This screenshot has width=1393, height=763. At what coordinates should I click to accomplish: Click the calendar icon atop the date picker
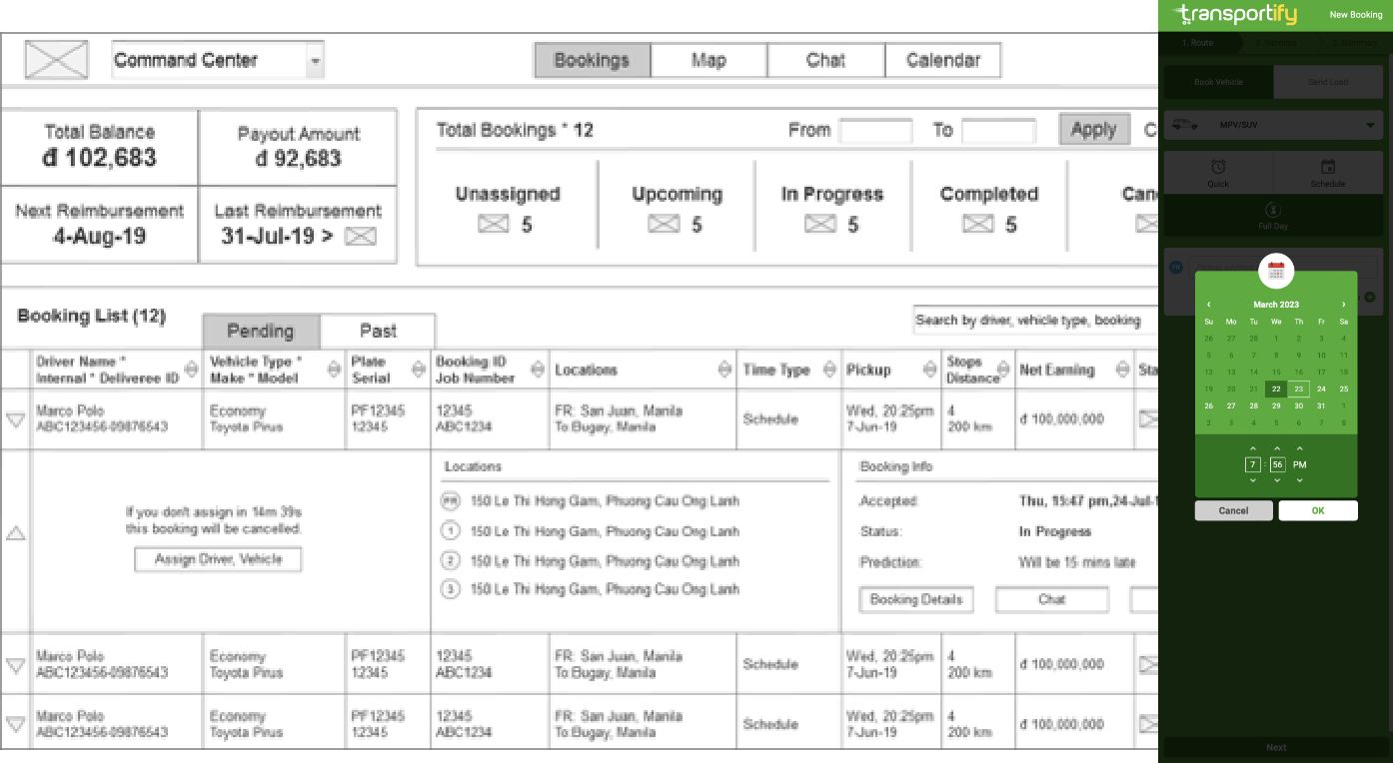pos(1276,270)
